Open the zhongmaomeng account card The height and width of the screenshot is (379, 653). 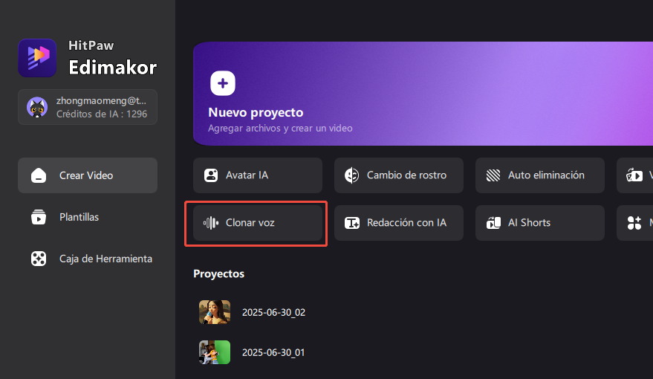(x=88, y=107)
